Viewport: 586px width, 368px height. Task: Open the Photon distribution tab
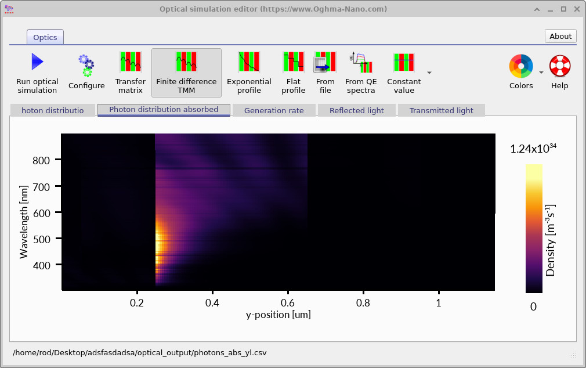(52, 110)
